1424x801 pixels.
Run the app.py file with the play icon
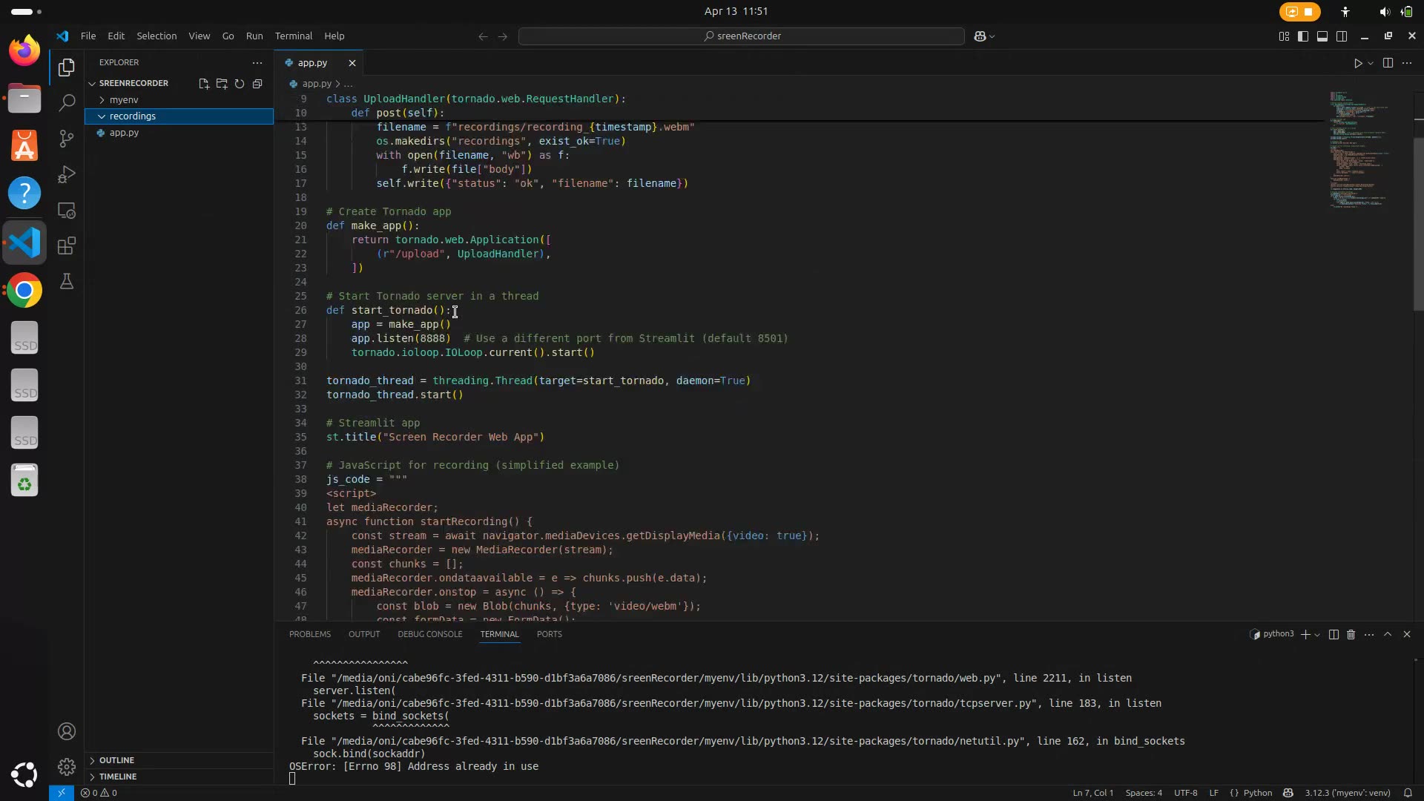click(x=1359, y=63)
